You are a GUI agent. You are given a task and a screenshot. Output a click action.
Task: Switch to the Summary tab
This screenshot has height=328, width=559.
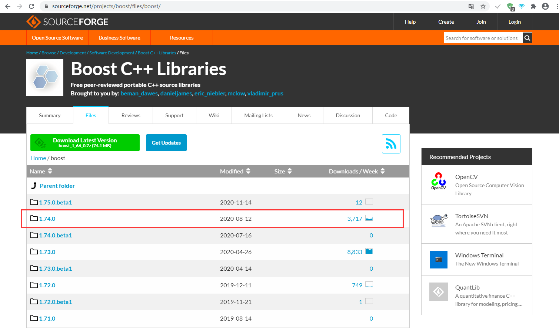(50, 115)
